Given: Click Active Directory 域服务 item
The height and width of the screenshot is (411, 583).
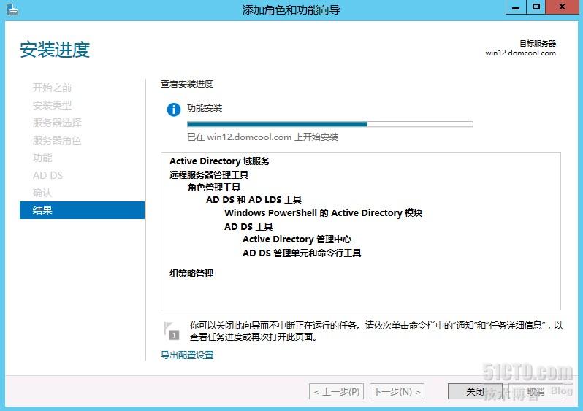Looking at the screenshot, I should (219, 161).
